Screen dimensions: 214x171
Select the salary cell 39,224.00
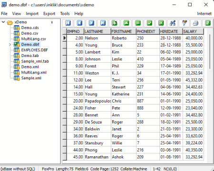click(x=193, y=143)
